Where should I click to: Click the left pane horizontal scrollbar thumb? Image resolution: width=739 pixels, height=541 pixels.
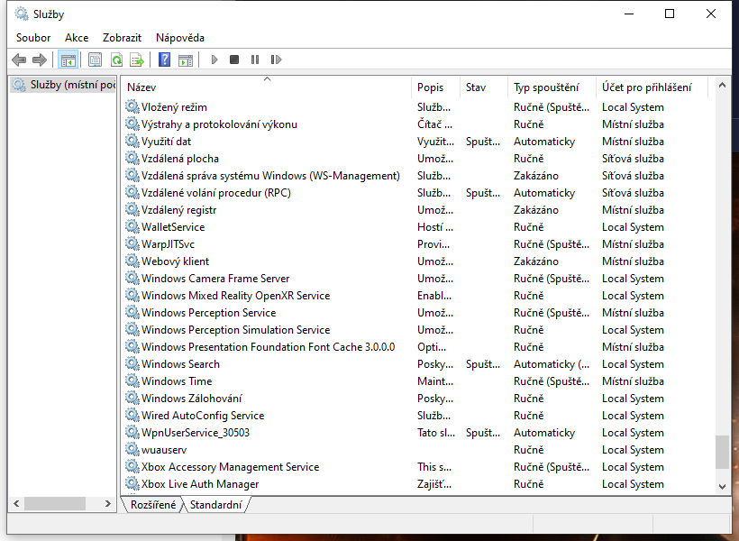point(55,504)
